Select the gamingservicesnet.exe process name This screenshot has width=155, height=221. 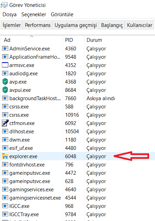pyautogui.click(x=35, y=198)
